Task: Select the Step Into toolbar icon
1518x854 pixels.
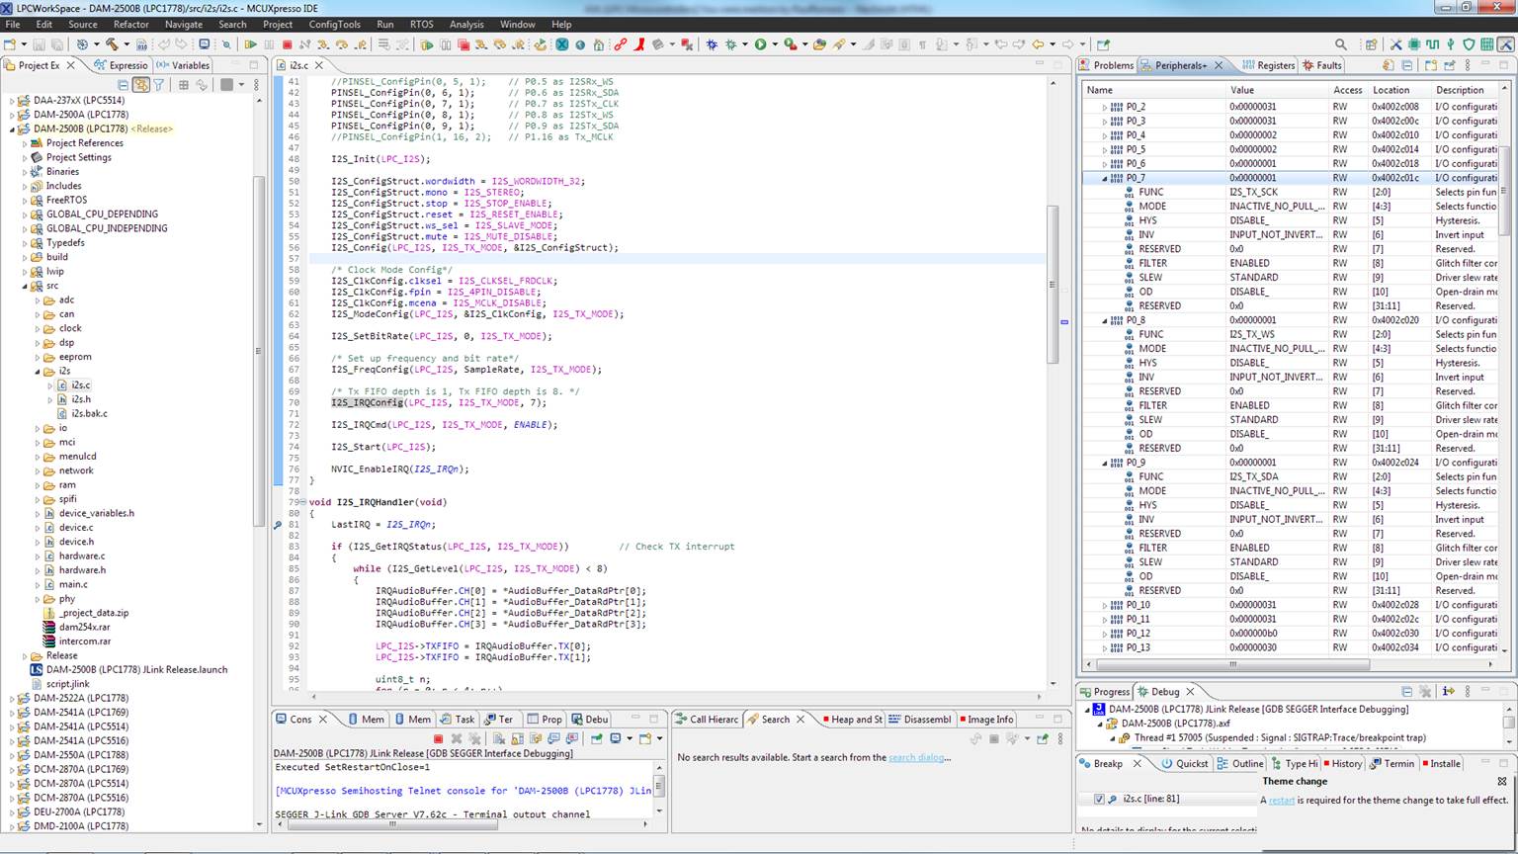Action: 322,43
